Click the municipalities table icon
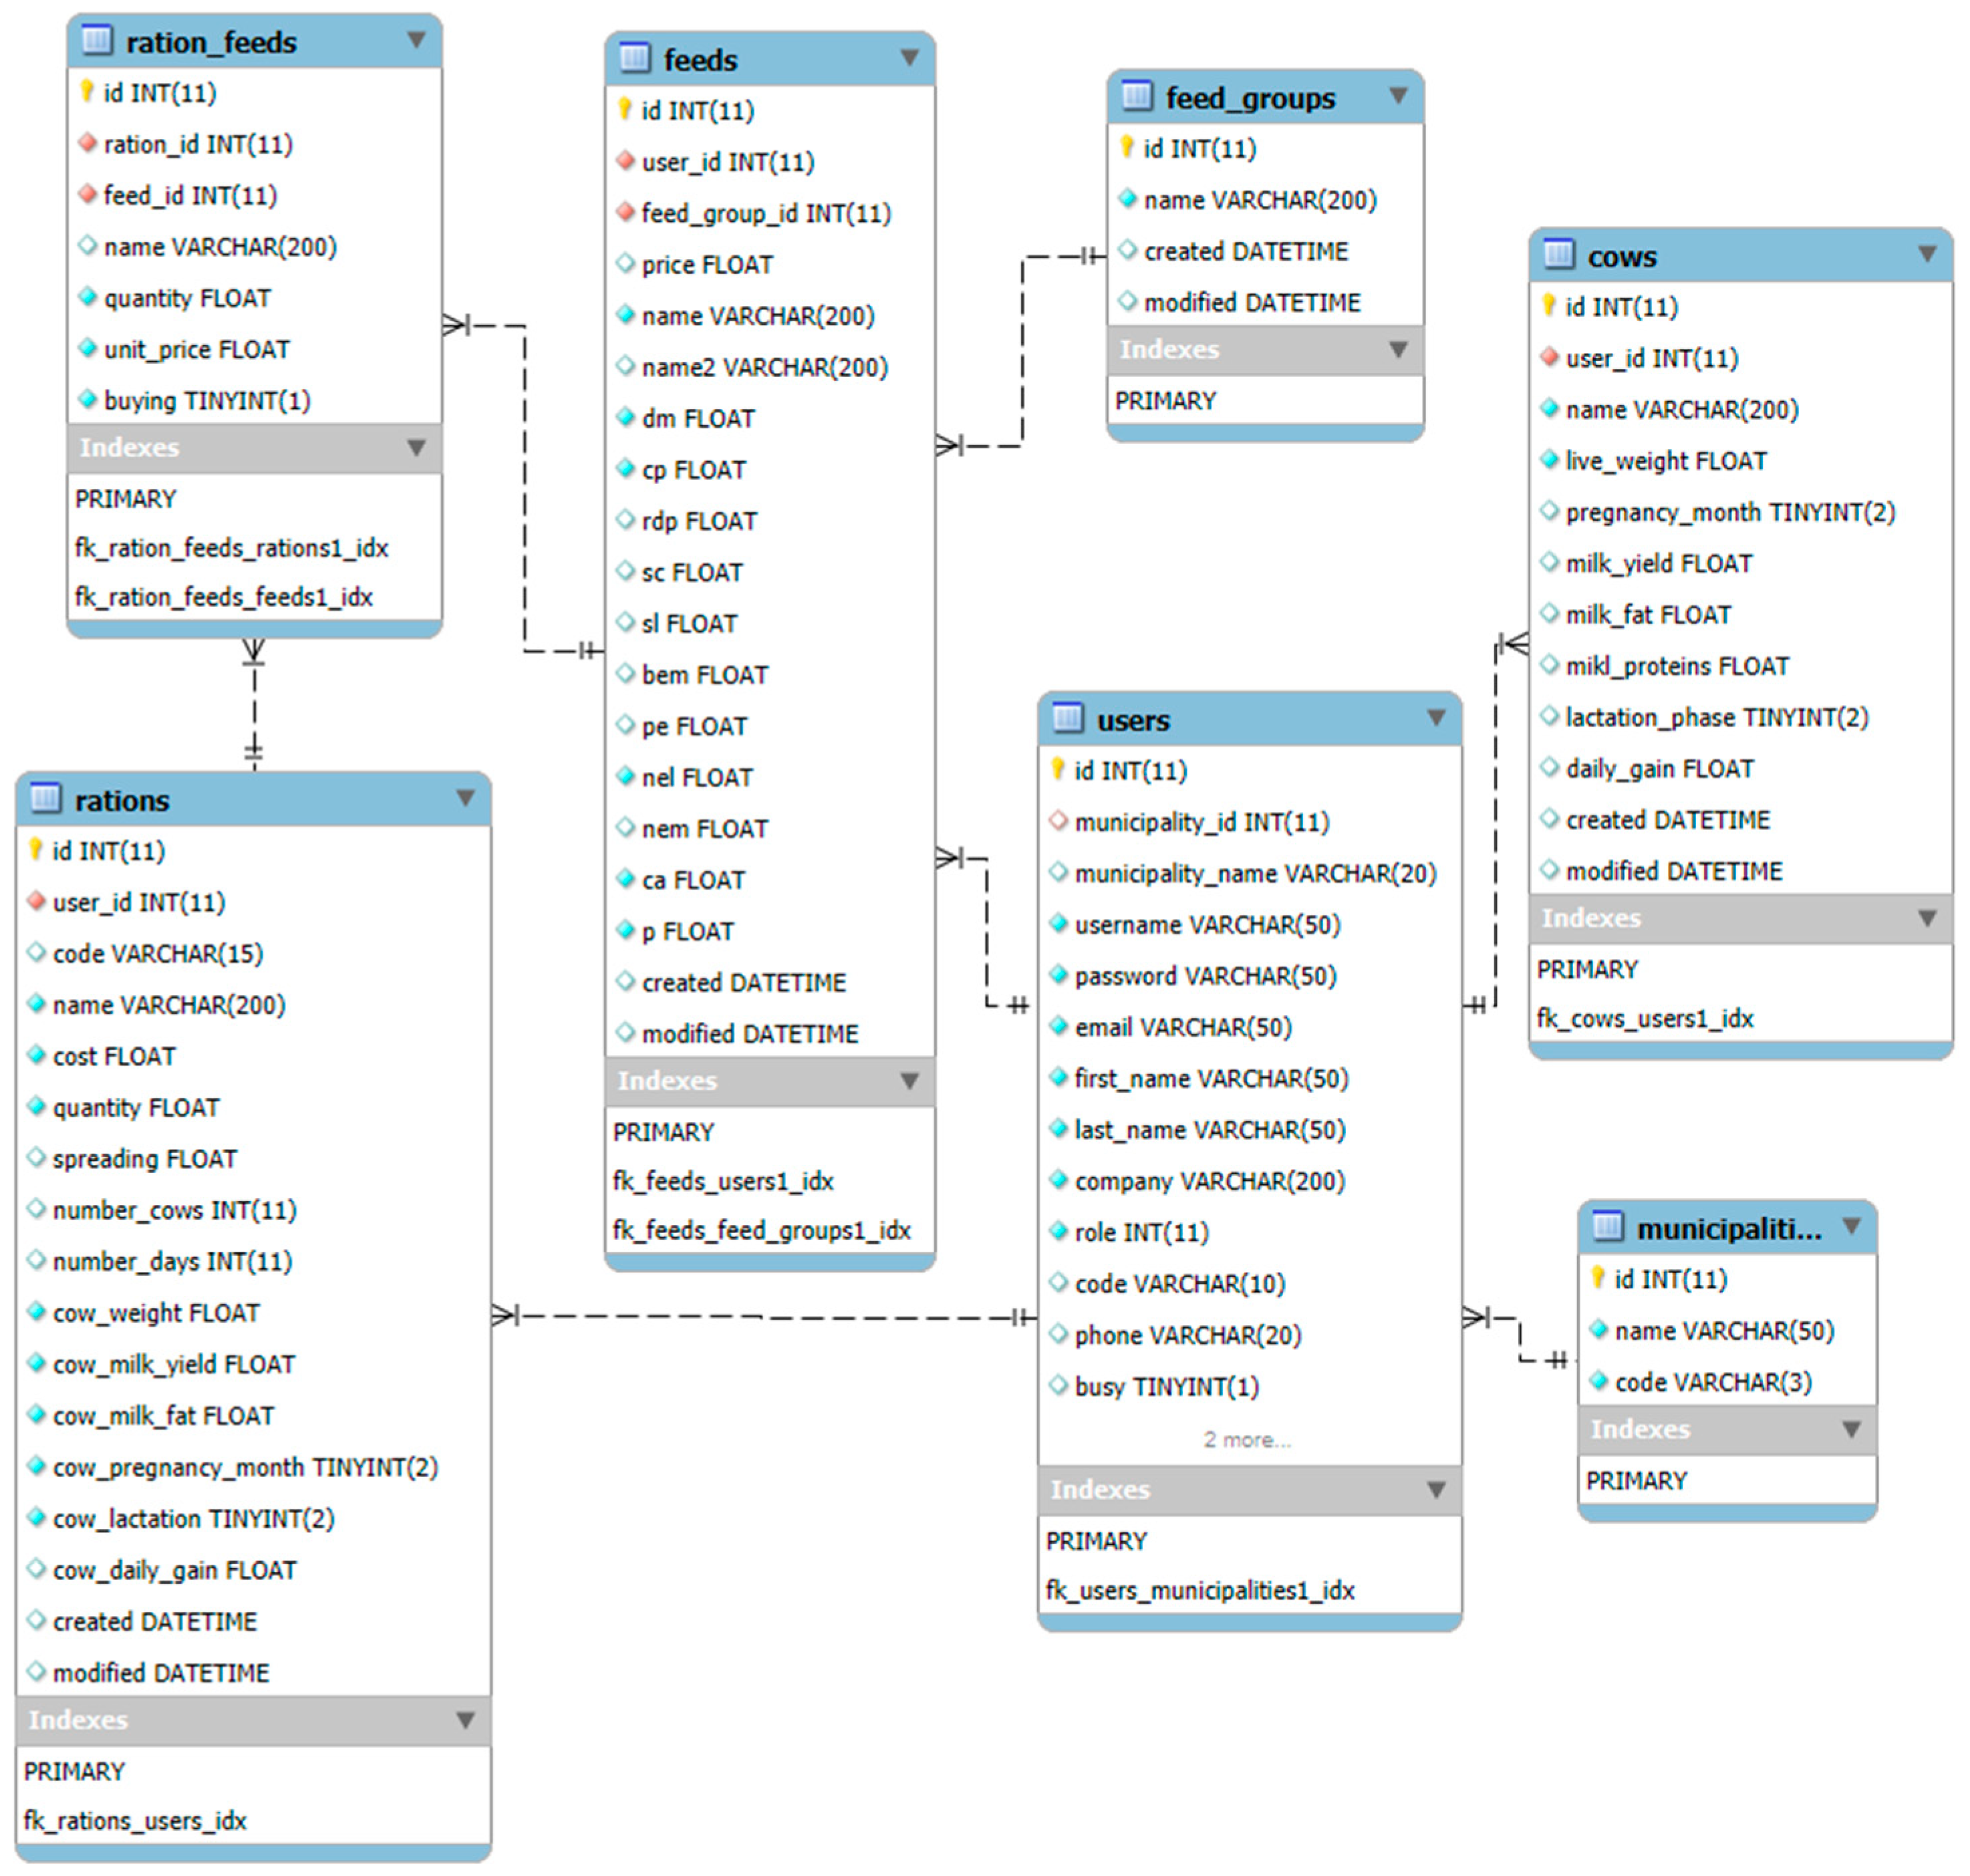This screenshot has width=1970, height=1876. [x=1607, y=1226]
